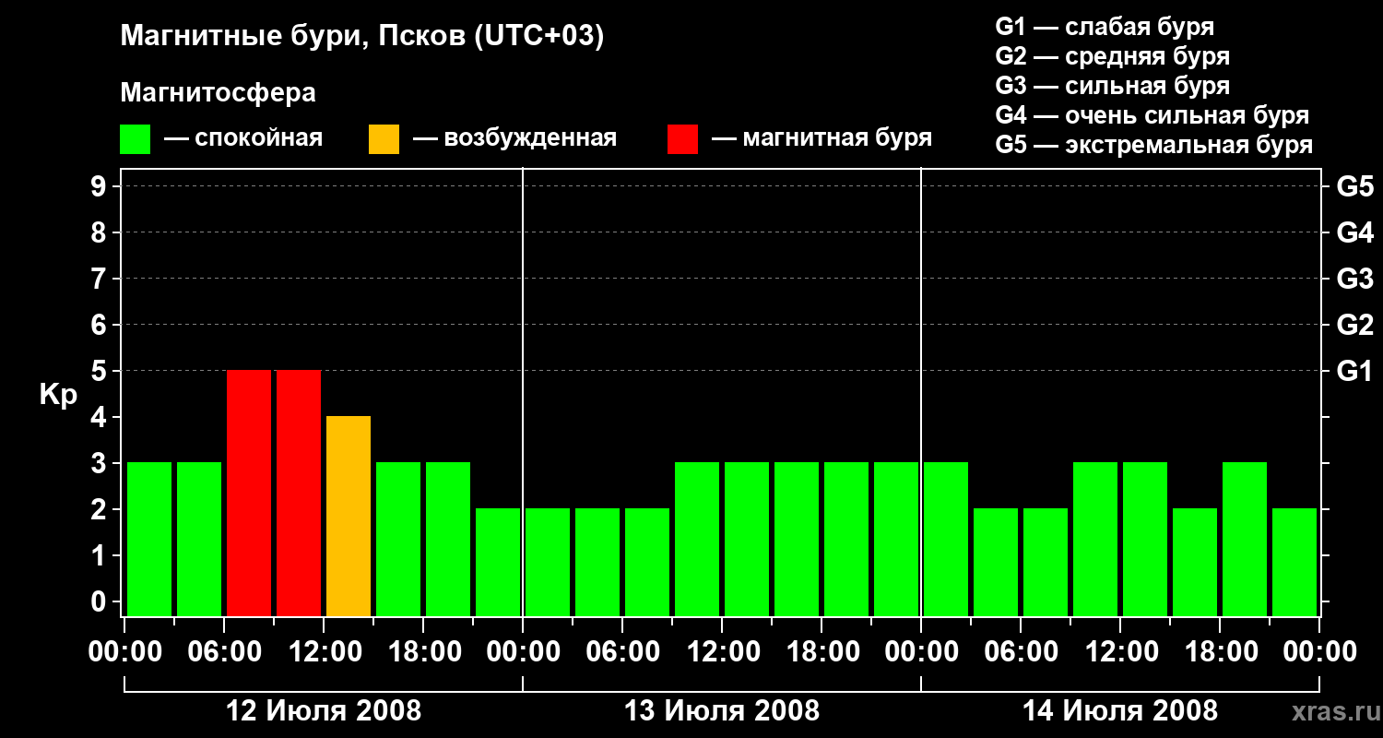1383x738 pixels.
Task: Click the green bar starting 18:00 on 12 July
Action: pyautogui.click(x=448, y=539)
